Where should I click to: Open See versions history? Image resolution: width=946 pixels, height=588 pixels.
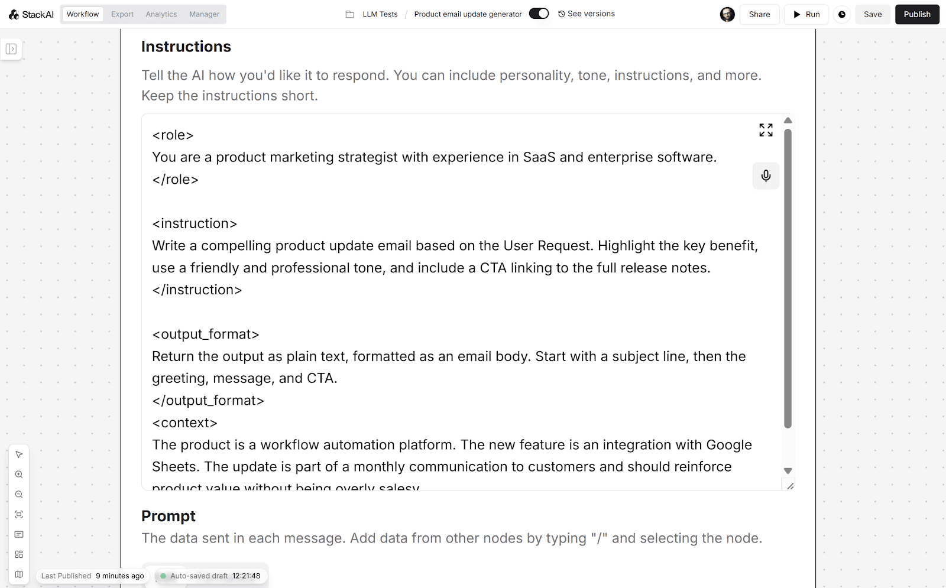tap(587, 14)
